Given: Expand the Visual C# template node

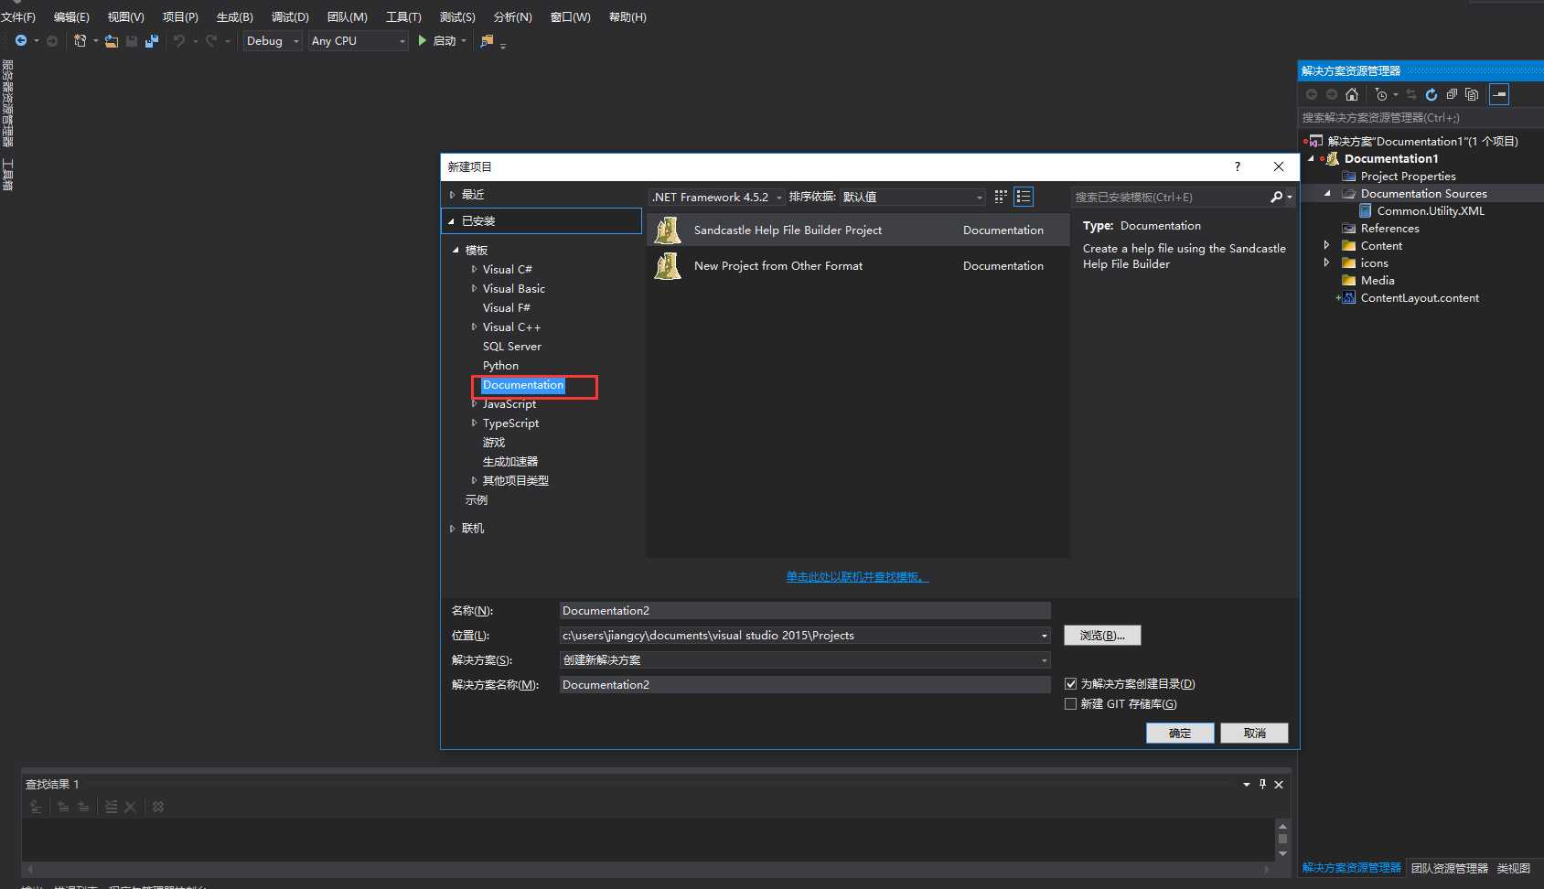Looking at the screenshot, I should 474,270.
